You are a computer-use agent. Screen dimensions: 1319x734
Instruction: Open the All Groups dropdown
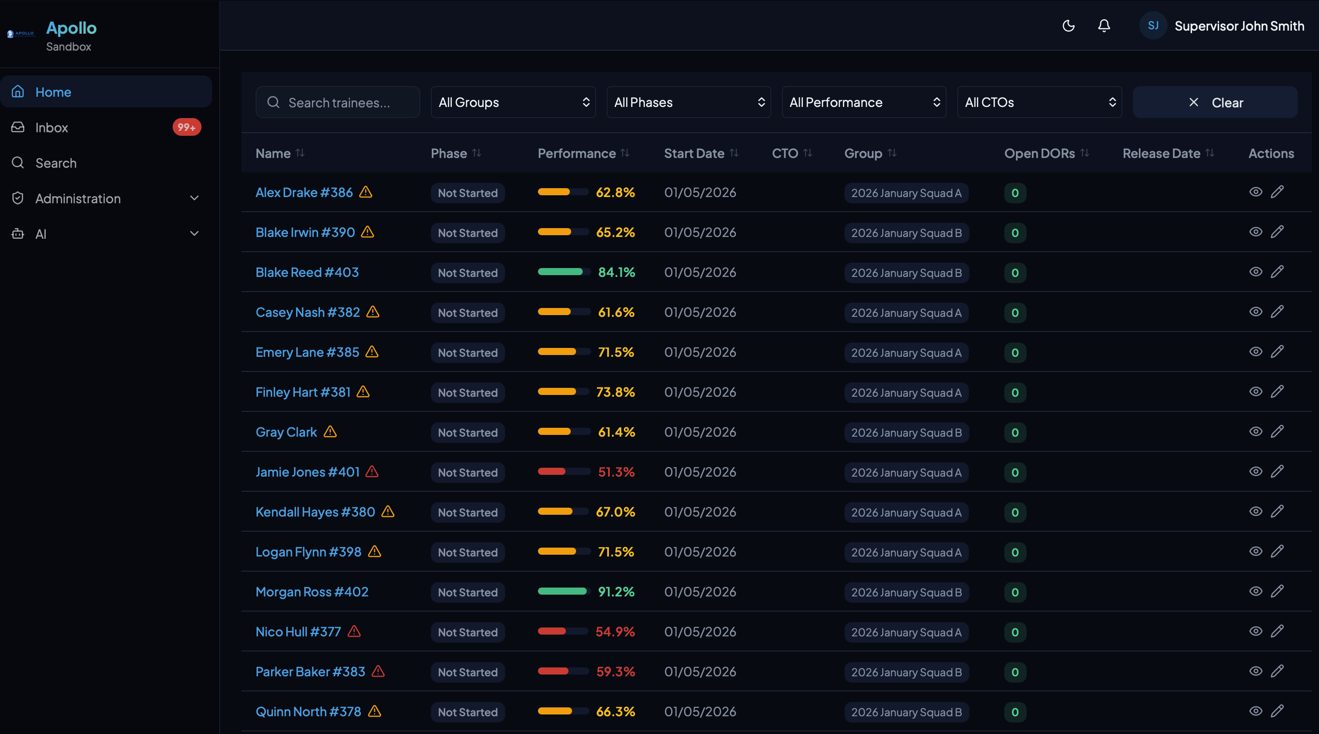point(513,103)
